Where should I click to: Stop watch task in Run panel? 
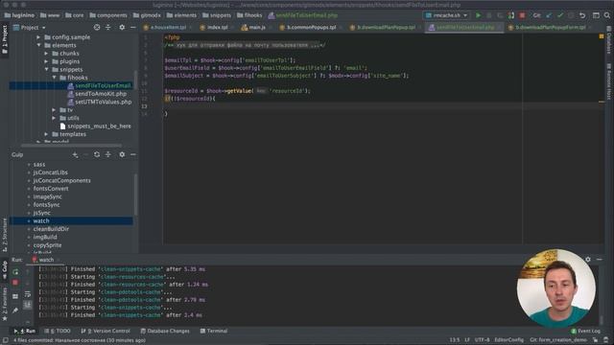tap(15, 283)
